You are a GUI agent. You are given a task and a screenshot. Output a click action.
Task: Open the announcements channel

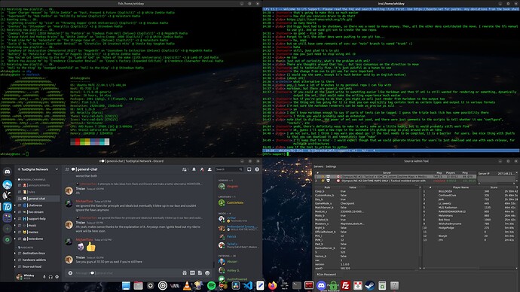pos(38,185)
